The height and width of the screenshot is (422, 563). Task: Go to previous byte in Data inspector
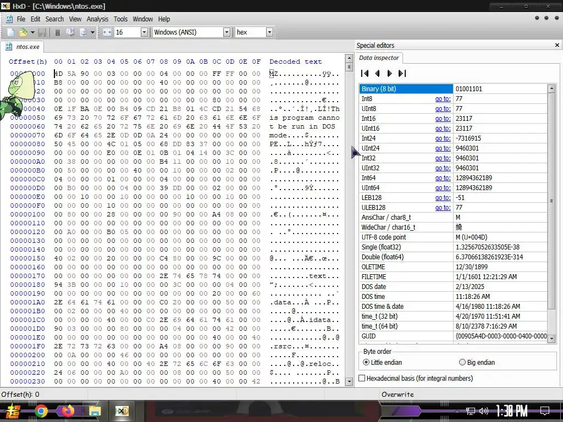377,73
